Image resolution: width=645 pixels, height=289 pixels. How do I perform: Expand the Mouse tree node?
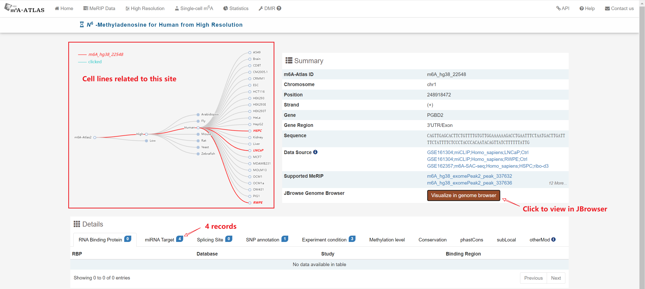tap(198, 134)
